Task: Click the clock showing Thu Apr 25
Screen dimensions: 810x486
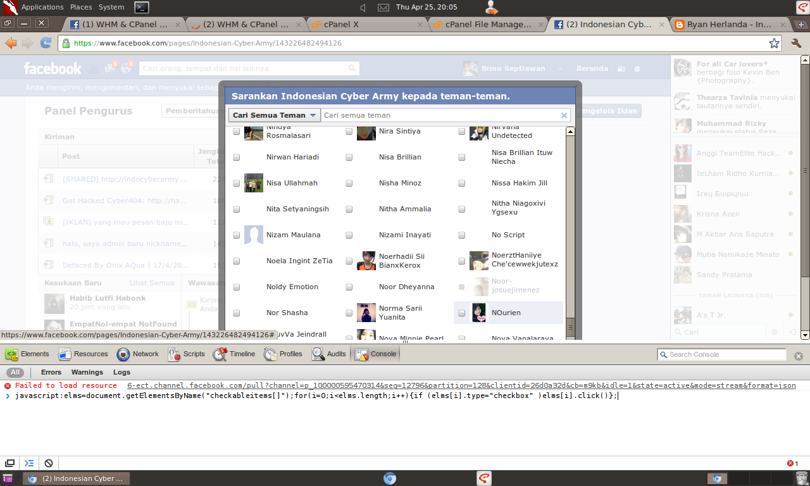Action: tap(426, 7)
